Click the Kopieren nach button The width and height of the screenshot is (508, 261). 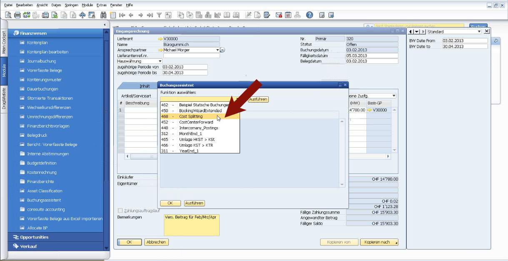coord(379,242)
